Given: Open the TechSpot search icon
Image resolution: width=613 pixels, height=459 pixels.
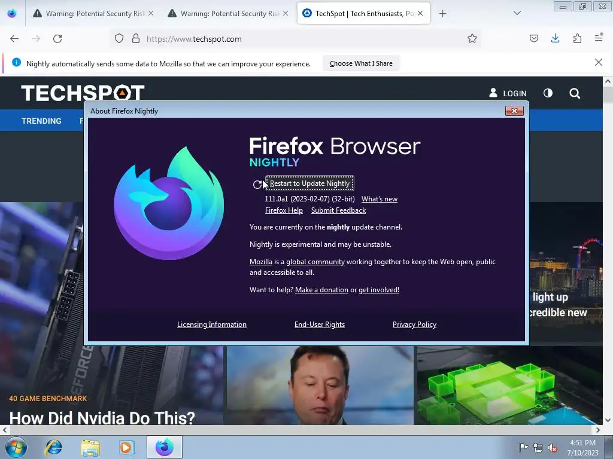Looking at the screenshot, I should click(x=575, y=93).
